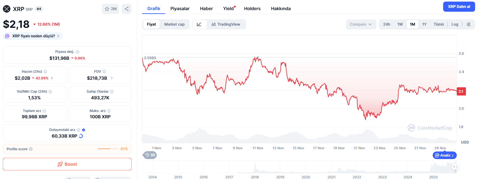Click the 1,53% Vol/Mkt Cap value
477x179 pixels.
tap(35, 98)
